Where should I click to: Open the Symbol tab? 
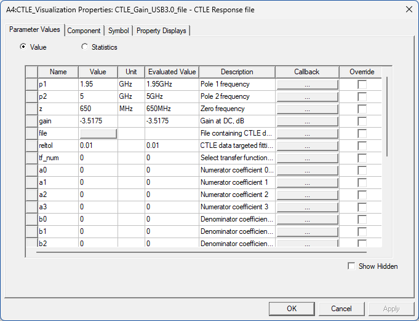click(x=118, y=31)
